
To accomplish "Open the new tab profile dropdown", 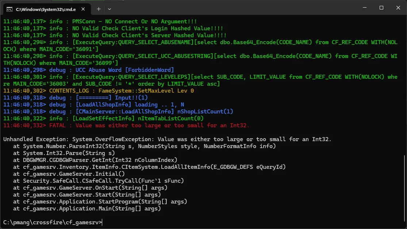I will pos(110,9).
